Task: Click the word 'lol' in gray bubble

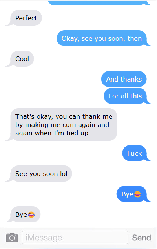Action: click(x=64, y=174)
